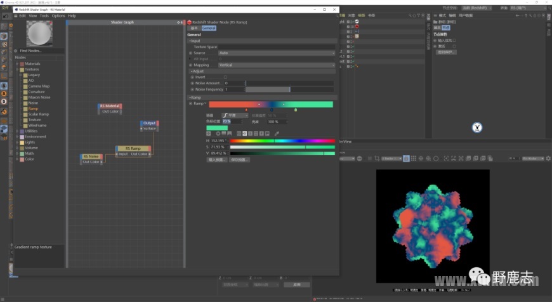
Task: Select the Maxon Noise tree item
Action: click(39, 98)
